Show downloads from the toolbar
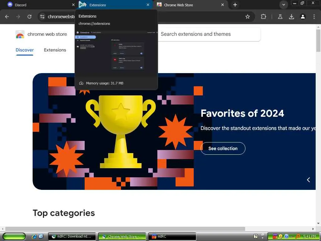 pyautogui.click(x=291, y=17)
